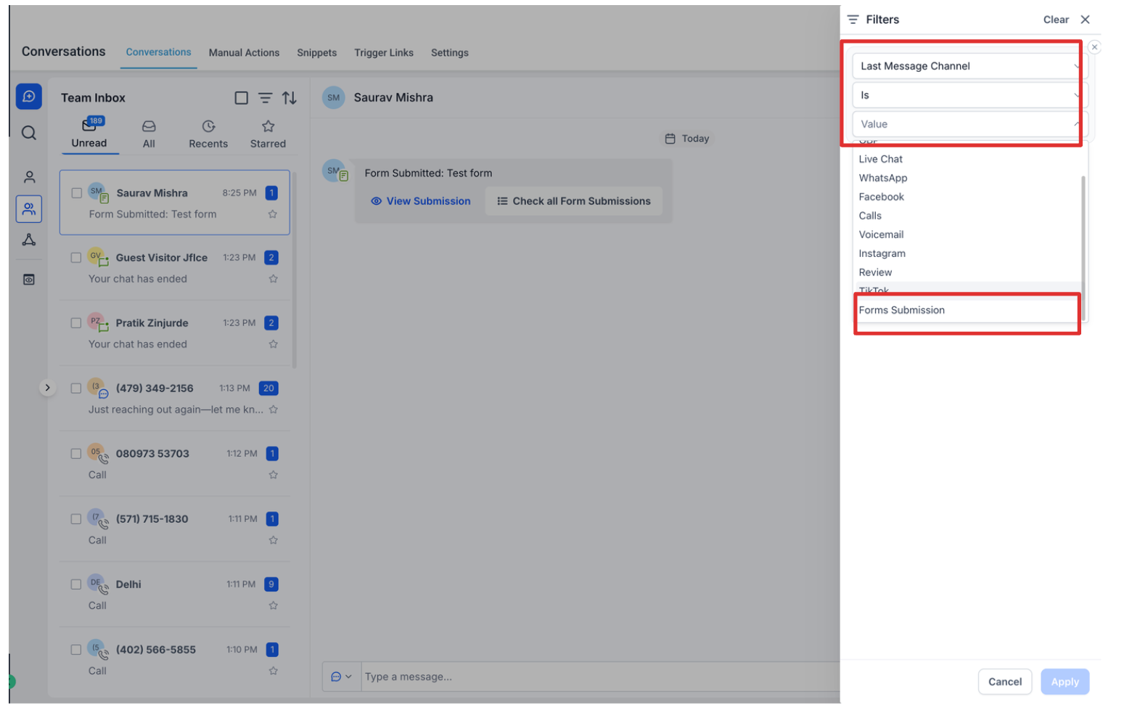Check the checkbox on Saurav Mishra's conversation
The width and height of the screenshot is (1132, 713).
75,192
